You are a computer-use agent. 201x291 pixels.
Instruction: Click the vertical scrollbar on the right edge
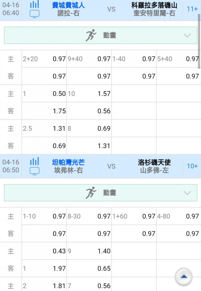199,41
